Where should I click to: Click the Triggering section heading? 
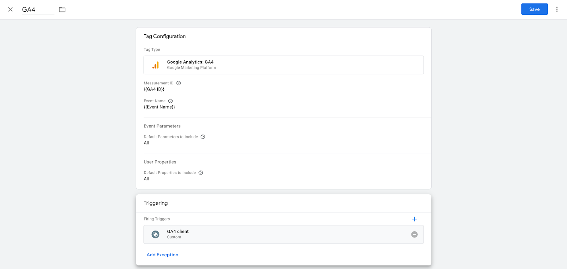tap(156, 203)
